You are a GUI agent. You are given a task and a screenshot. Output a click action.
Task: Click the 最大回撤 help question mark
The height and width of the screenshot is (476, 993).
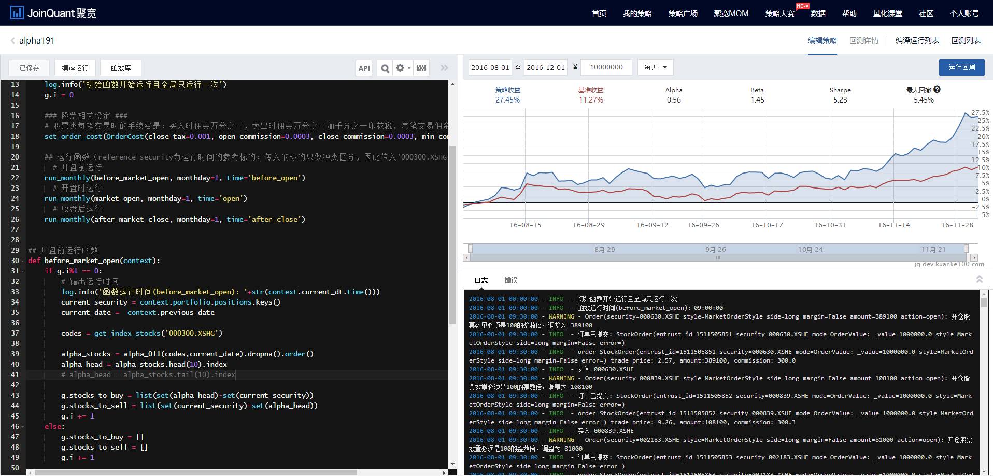[937, 90]
